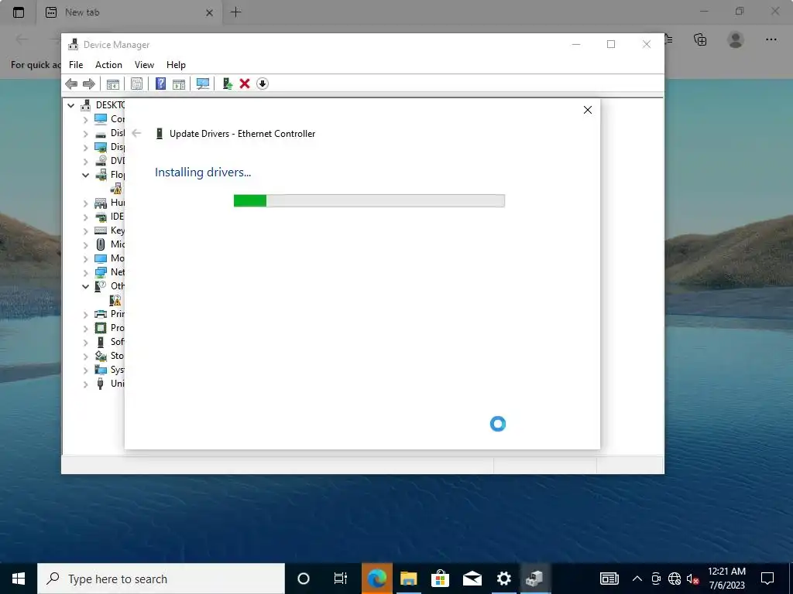Collapse the DESKTOP root node
Image resolution: width=793 pixels, height=594 pixels.
(70, 105)
